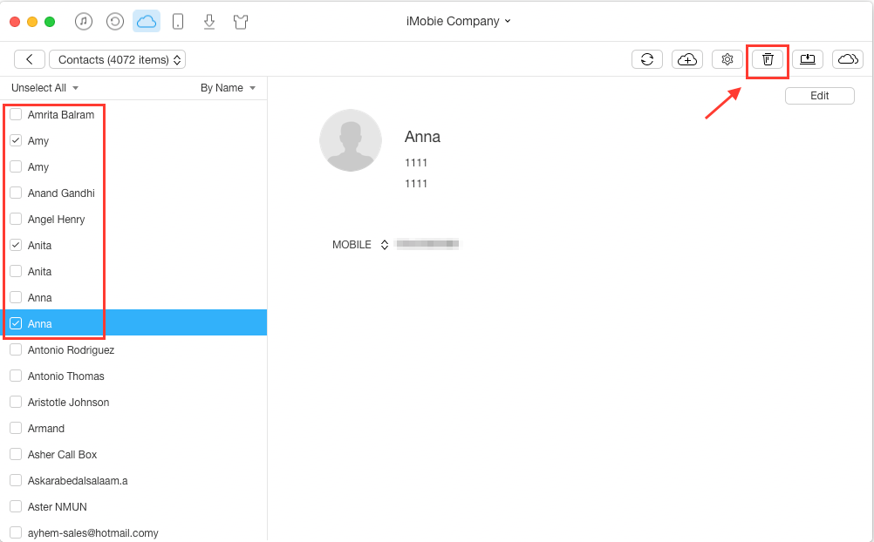Change the MOBILE label type stepper

point(385,245)
